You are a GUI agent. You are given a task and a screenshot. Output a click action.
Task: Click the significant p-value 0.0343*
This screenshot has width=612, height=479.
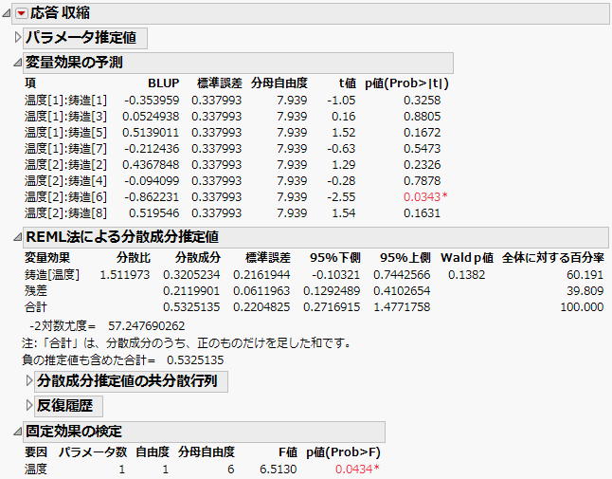coord(425,197)
